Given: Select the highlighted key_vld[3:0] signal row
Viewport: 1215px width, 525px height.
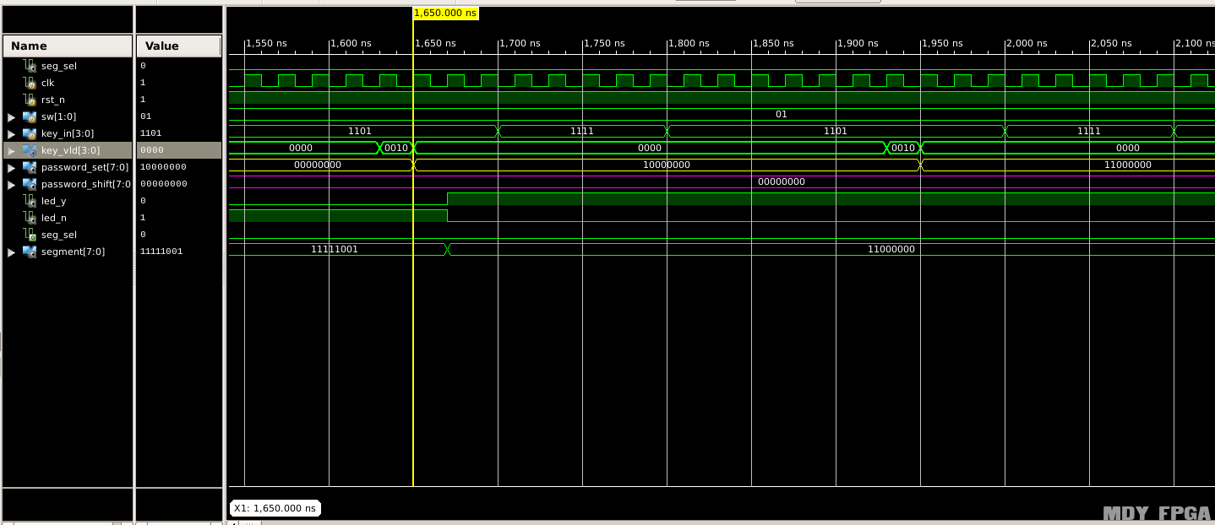Looking at the screenshot, I should [x=70, y=150].
